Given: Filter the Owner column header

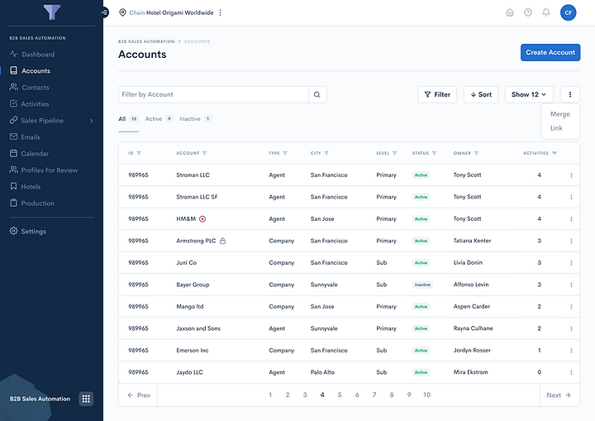Looking at the screenshot, I should click(x=476, y=153).
